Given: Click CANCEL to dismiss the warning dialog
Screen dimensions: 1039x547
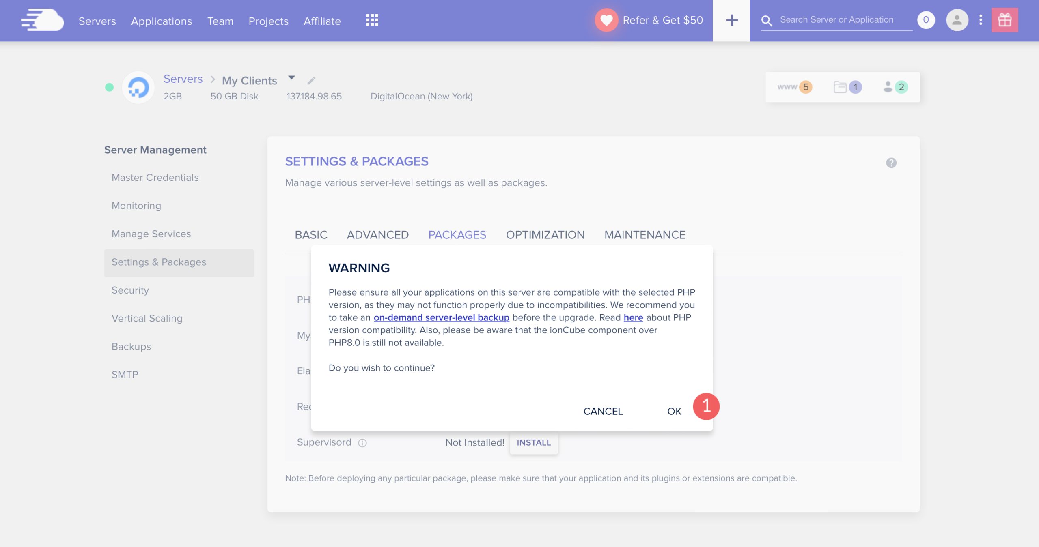Looking at the screenshot, I should (x=603, y=411).
